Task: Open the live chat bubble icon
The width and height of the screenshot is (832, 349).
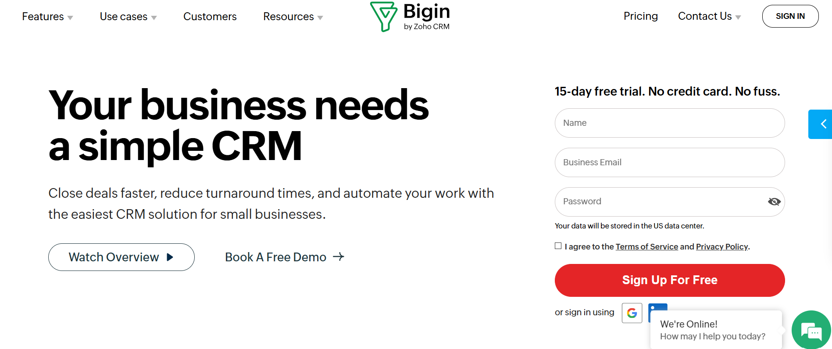Action: 811,330
